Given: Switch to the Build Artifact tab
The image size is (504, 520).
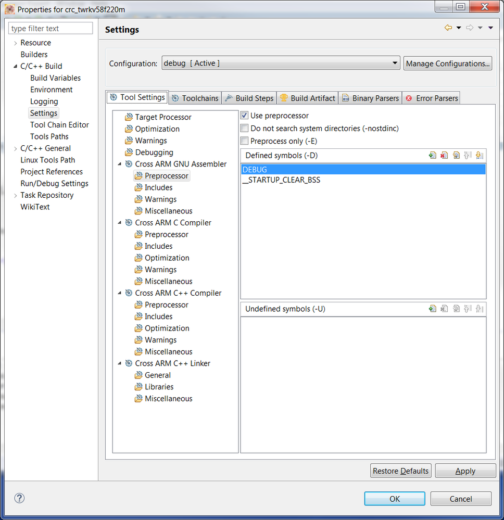Looking at the screenshot, I should click(307, 98).
